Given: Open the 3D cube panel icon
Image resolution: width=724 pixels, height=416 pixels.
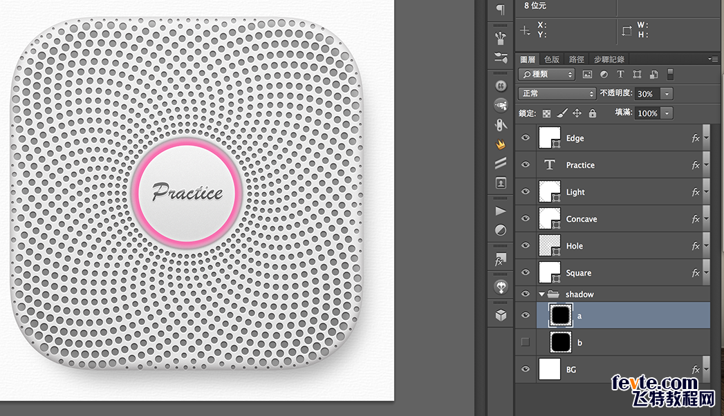Looking at the screenshot, I should point(501,316).
